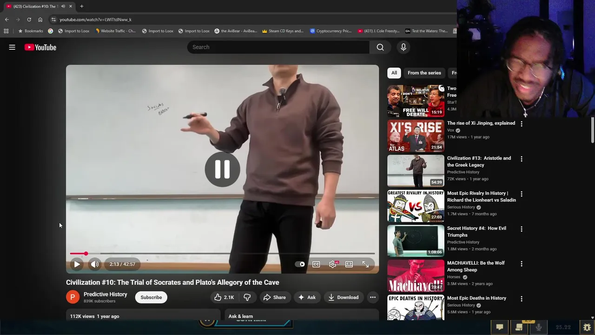Viewport: 595px width, 335px height.
Task: Click the YouTube search input field
Action: [278, 47]
